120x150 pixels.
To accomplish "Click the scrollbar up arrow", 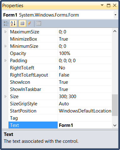I will (115, 31).
